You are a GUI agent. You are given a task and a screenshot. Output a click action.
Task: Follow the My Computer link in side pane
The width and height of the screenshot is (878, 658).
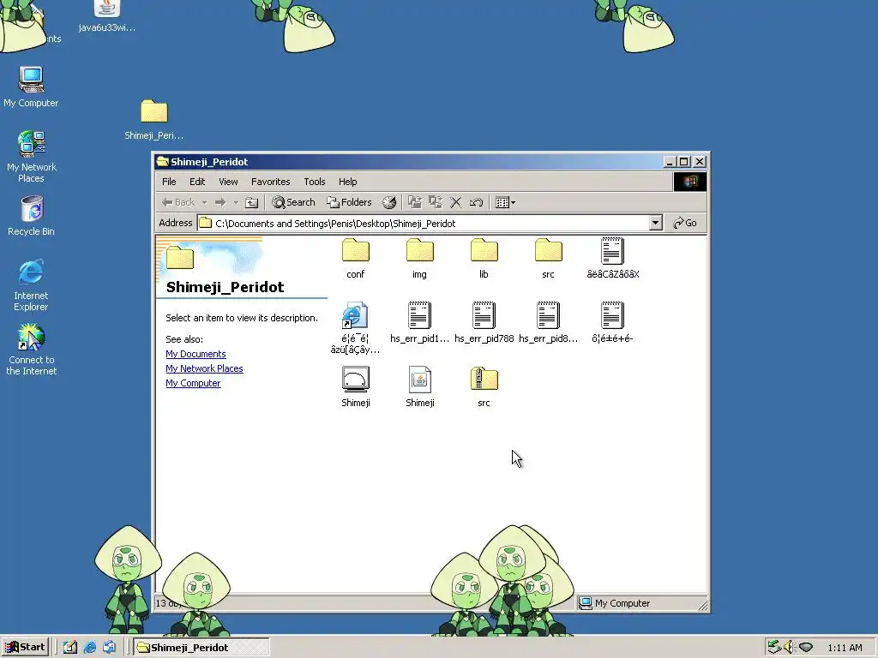pyautogui.click(x=193, y=383)
